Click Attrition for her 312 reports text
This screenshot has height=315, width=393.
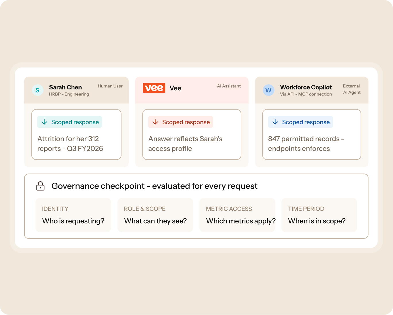(70, 144)
